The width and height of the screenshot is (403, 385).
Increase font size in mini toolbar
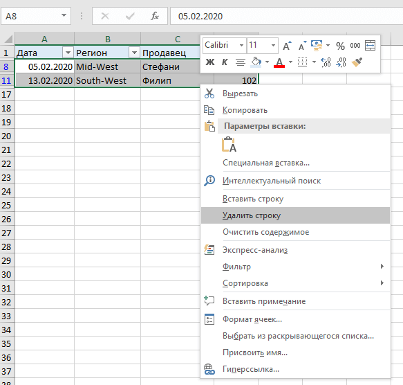[x=287, y=46]
